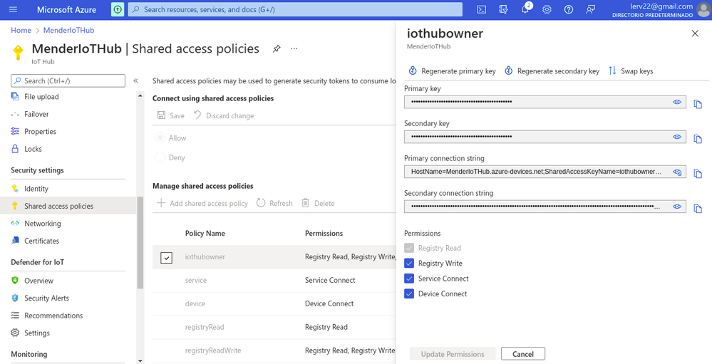The image size is (712, 364).
Task: Open the Cloud Shell icon
Action: point(482,9)
